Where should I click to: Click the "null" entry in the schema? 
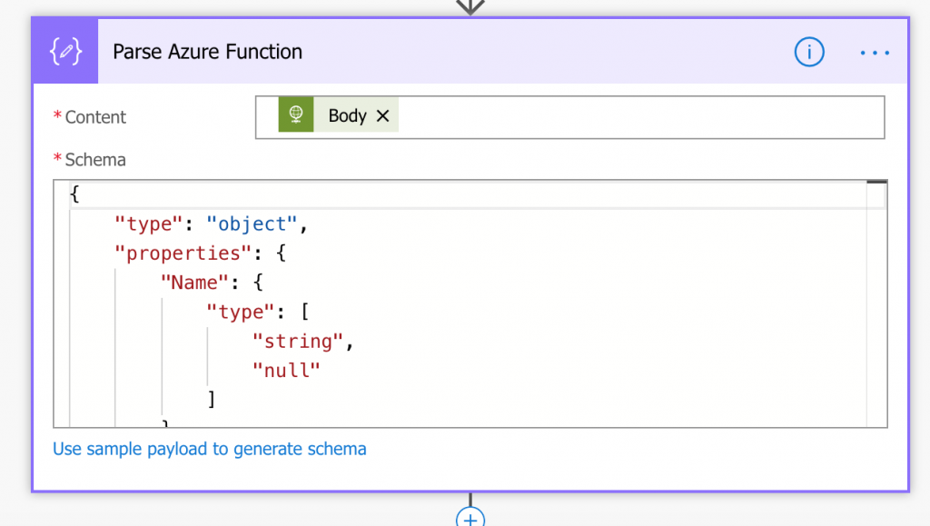pyautogui.click(x=286, y=371)
